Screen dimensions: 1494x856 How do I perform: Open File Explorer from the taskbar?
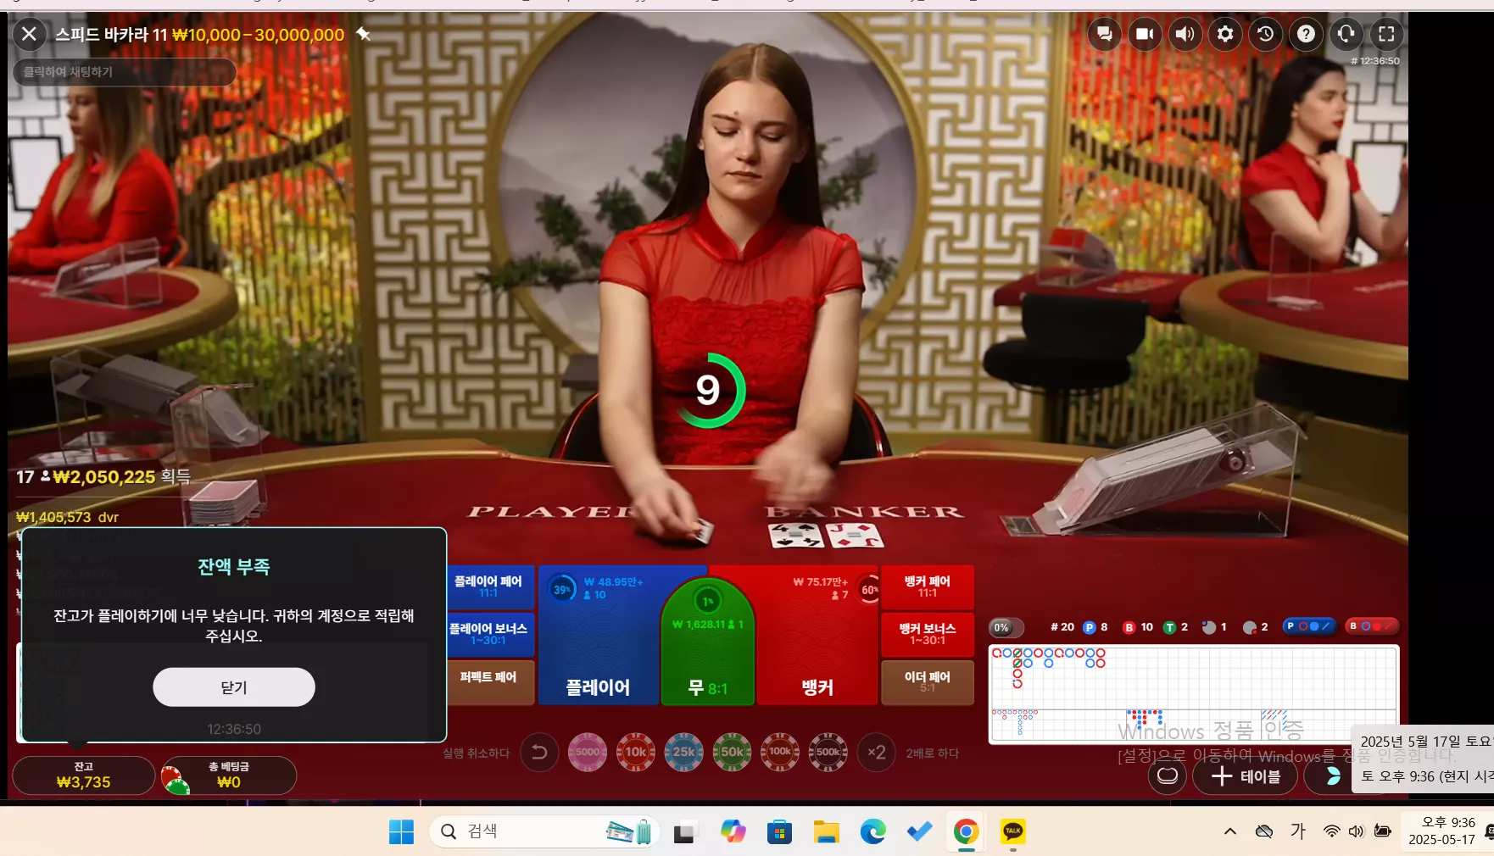point(826,832)
